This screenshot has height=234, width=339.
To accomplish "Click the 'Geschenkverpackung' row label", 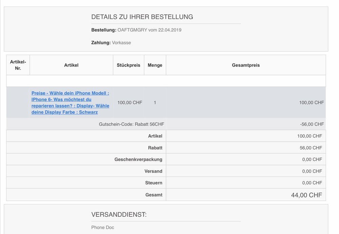I will click(138, 159).
